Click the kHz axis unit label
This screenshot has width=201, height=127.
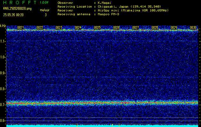pos(3,26)
